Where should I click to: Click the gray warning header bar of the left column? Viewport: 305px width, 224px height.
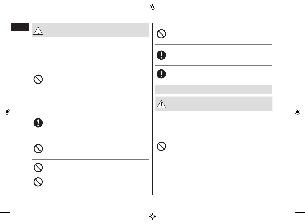click(x=91, y=30)
